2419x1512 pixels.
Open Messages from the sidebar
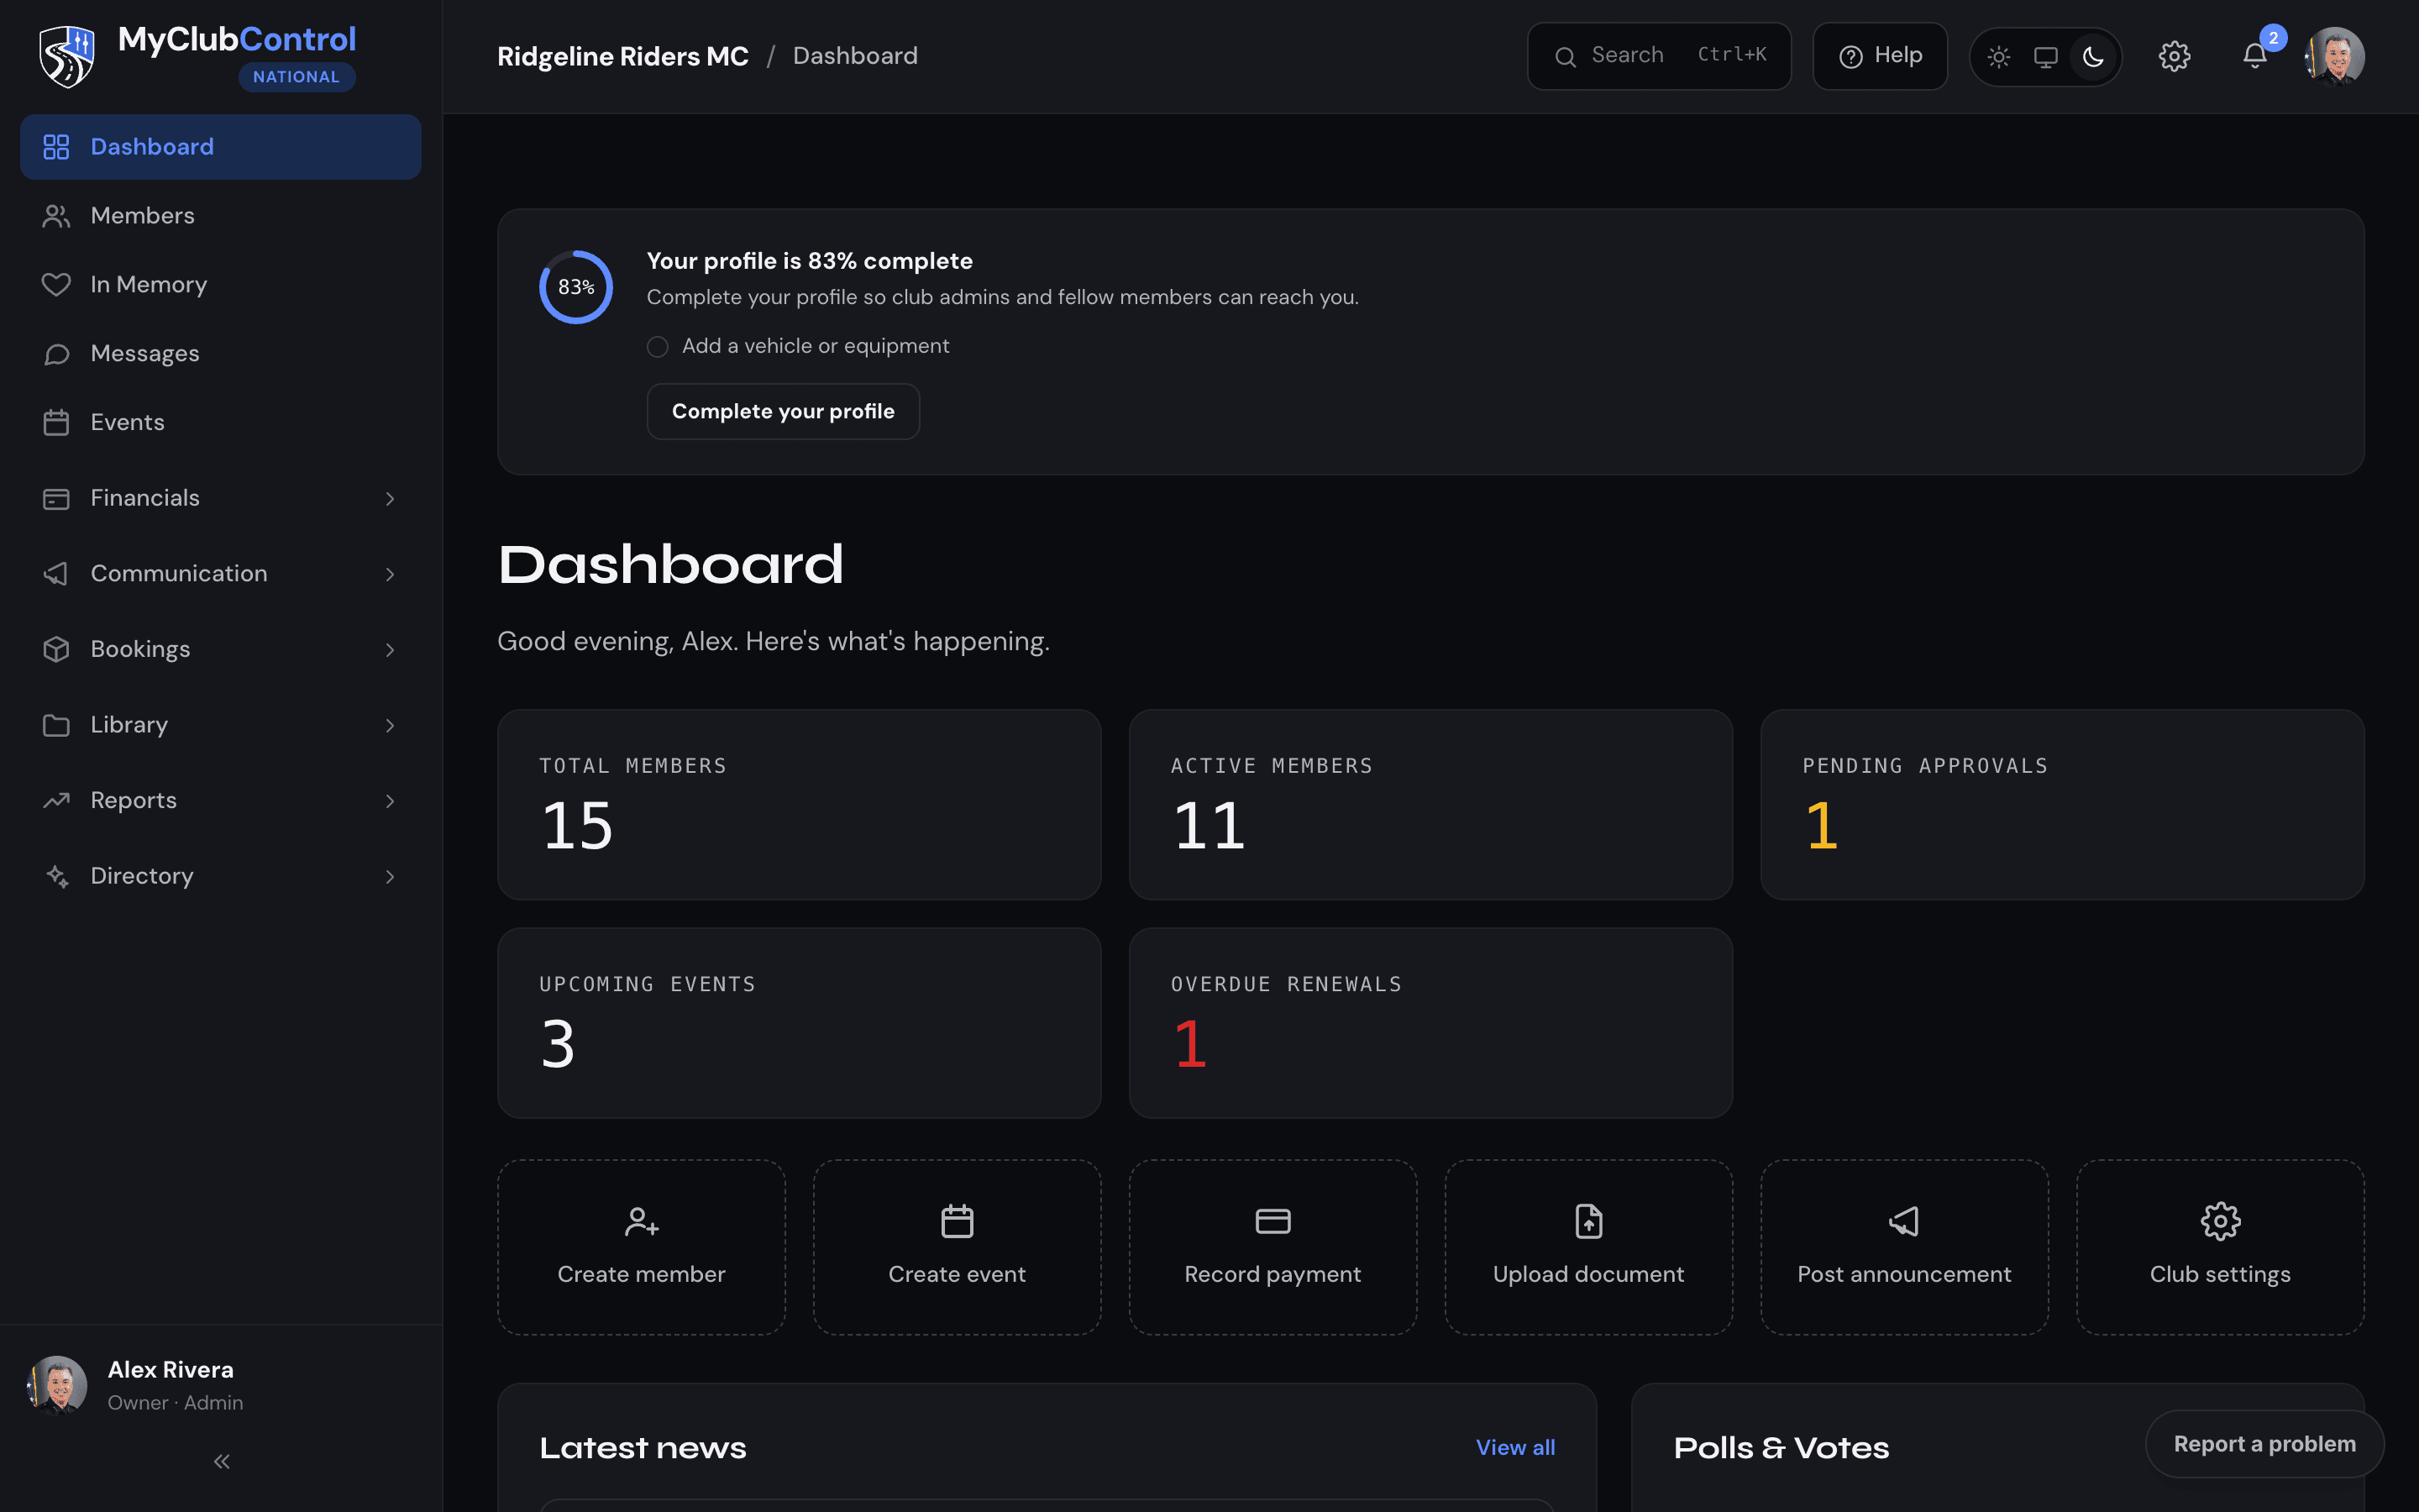220,354
